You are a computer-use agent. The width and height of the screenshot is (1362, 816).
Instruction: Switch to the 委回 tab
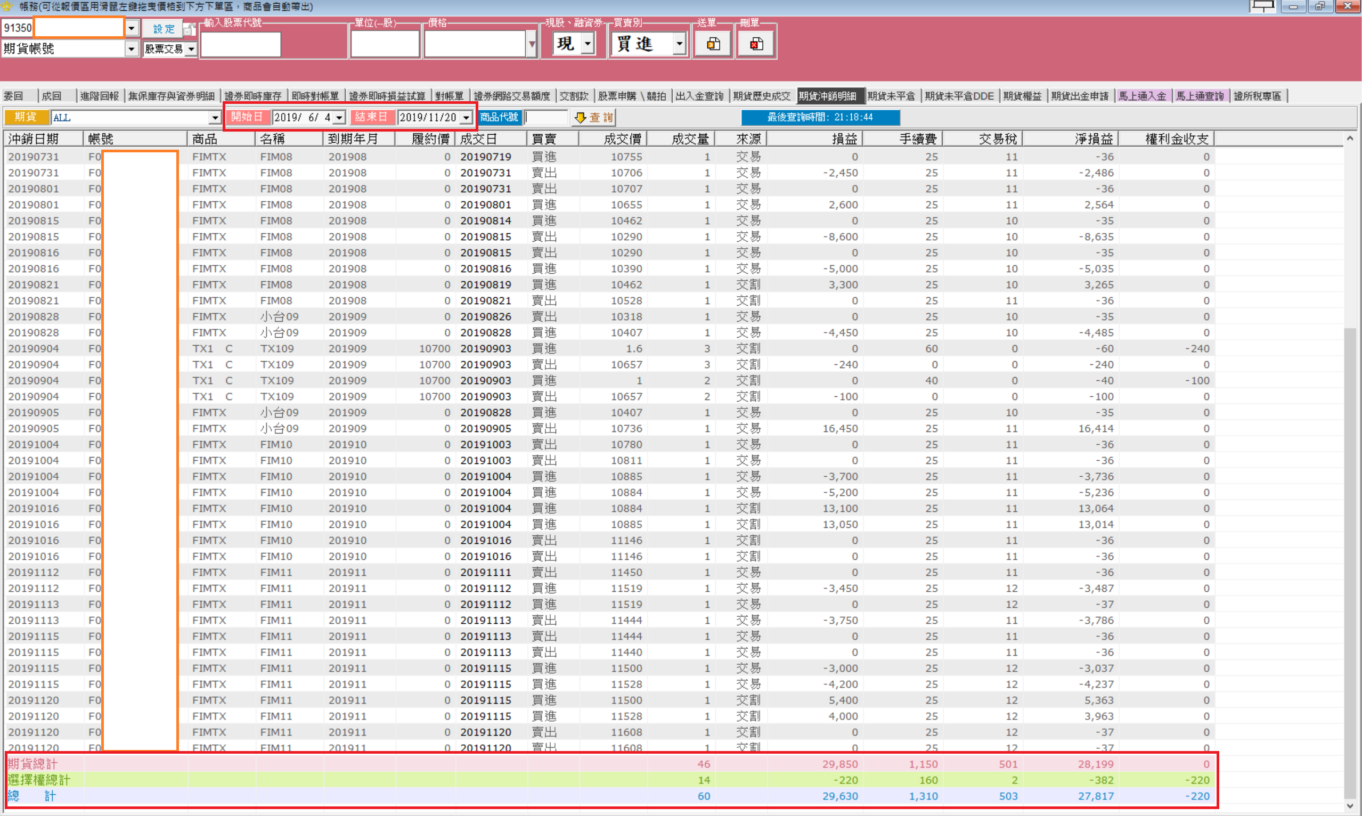tap(20, 96)
